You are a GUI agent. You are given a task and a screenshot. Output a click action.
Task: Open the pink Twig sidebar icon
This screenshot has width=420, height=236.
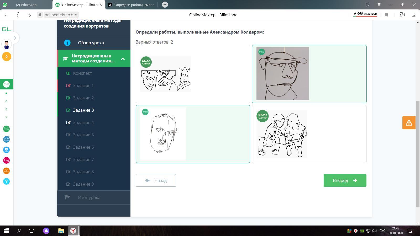click(6, 160)
